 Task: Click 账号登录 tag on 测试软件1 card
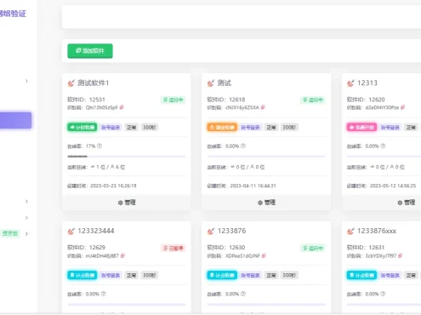[x=111, y=128]
